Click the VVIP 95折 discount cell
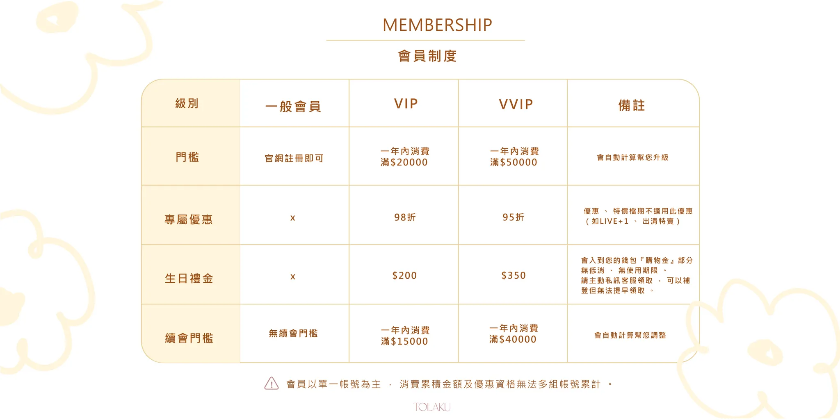Viewport: 840px width, 420px height. [x=514, y=218]
